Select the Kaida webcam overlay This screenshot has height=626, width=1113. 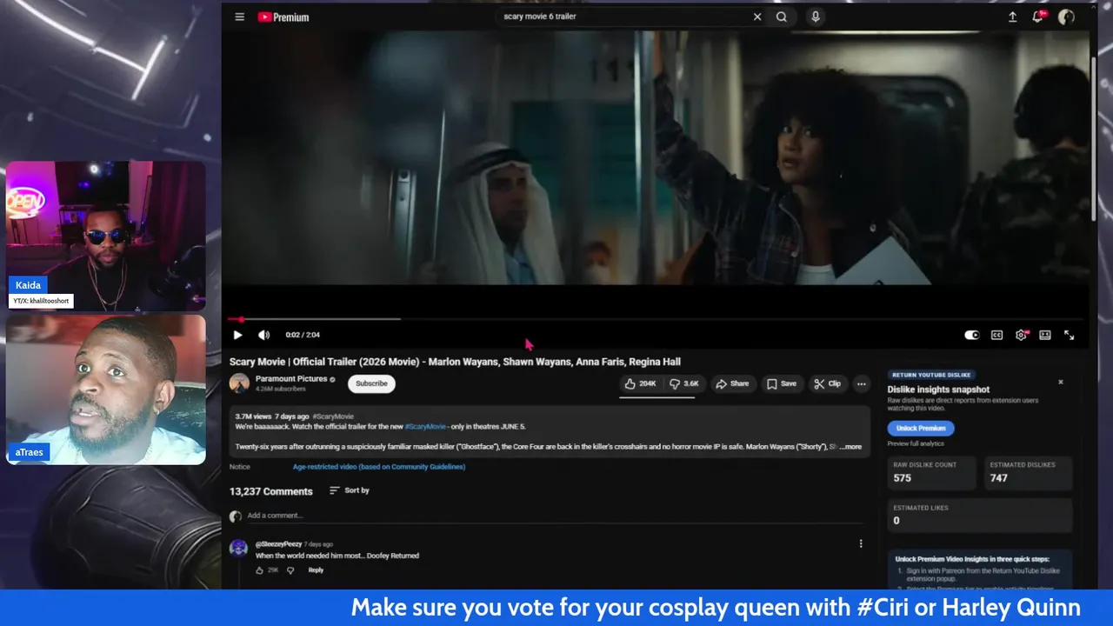pos(106,236)
